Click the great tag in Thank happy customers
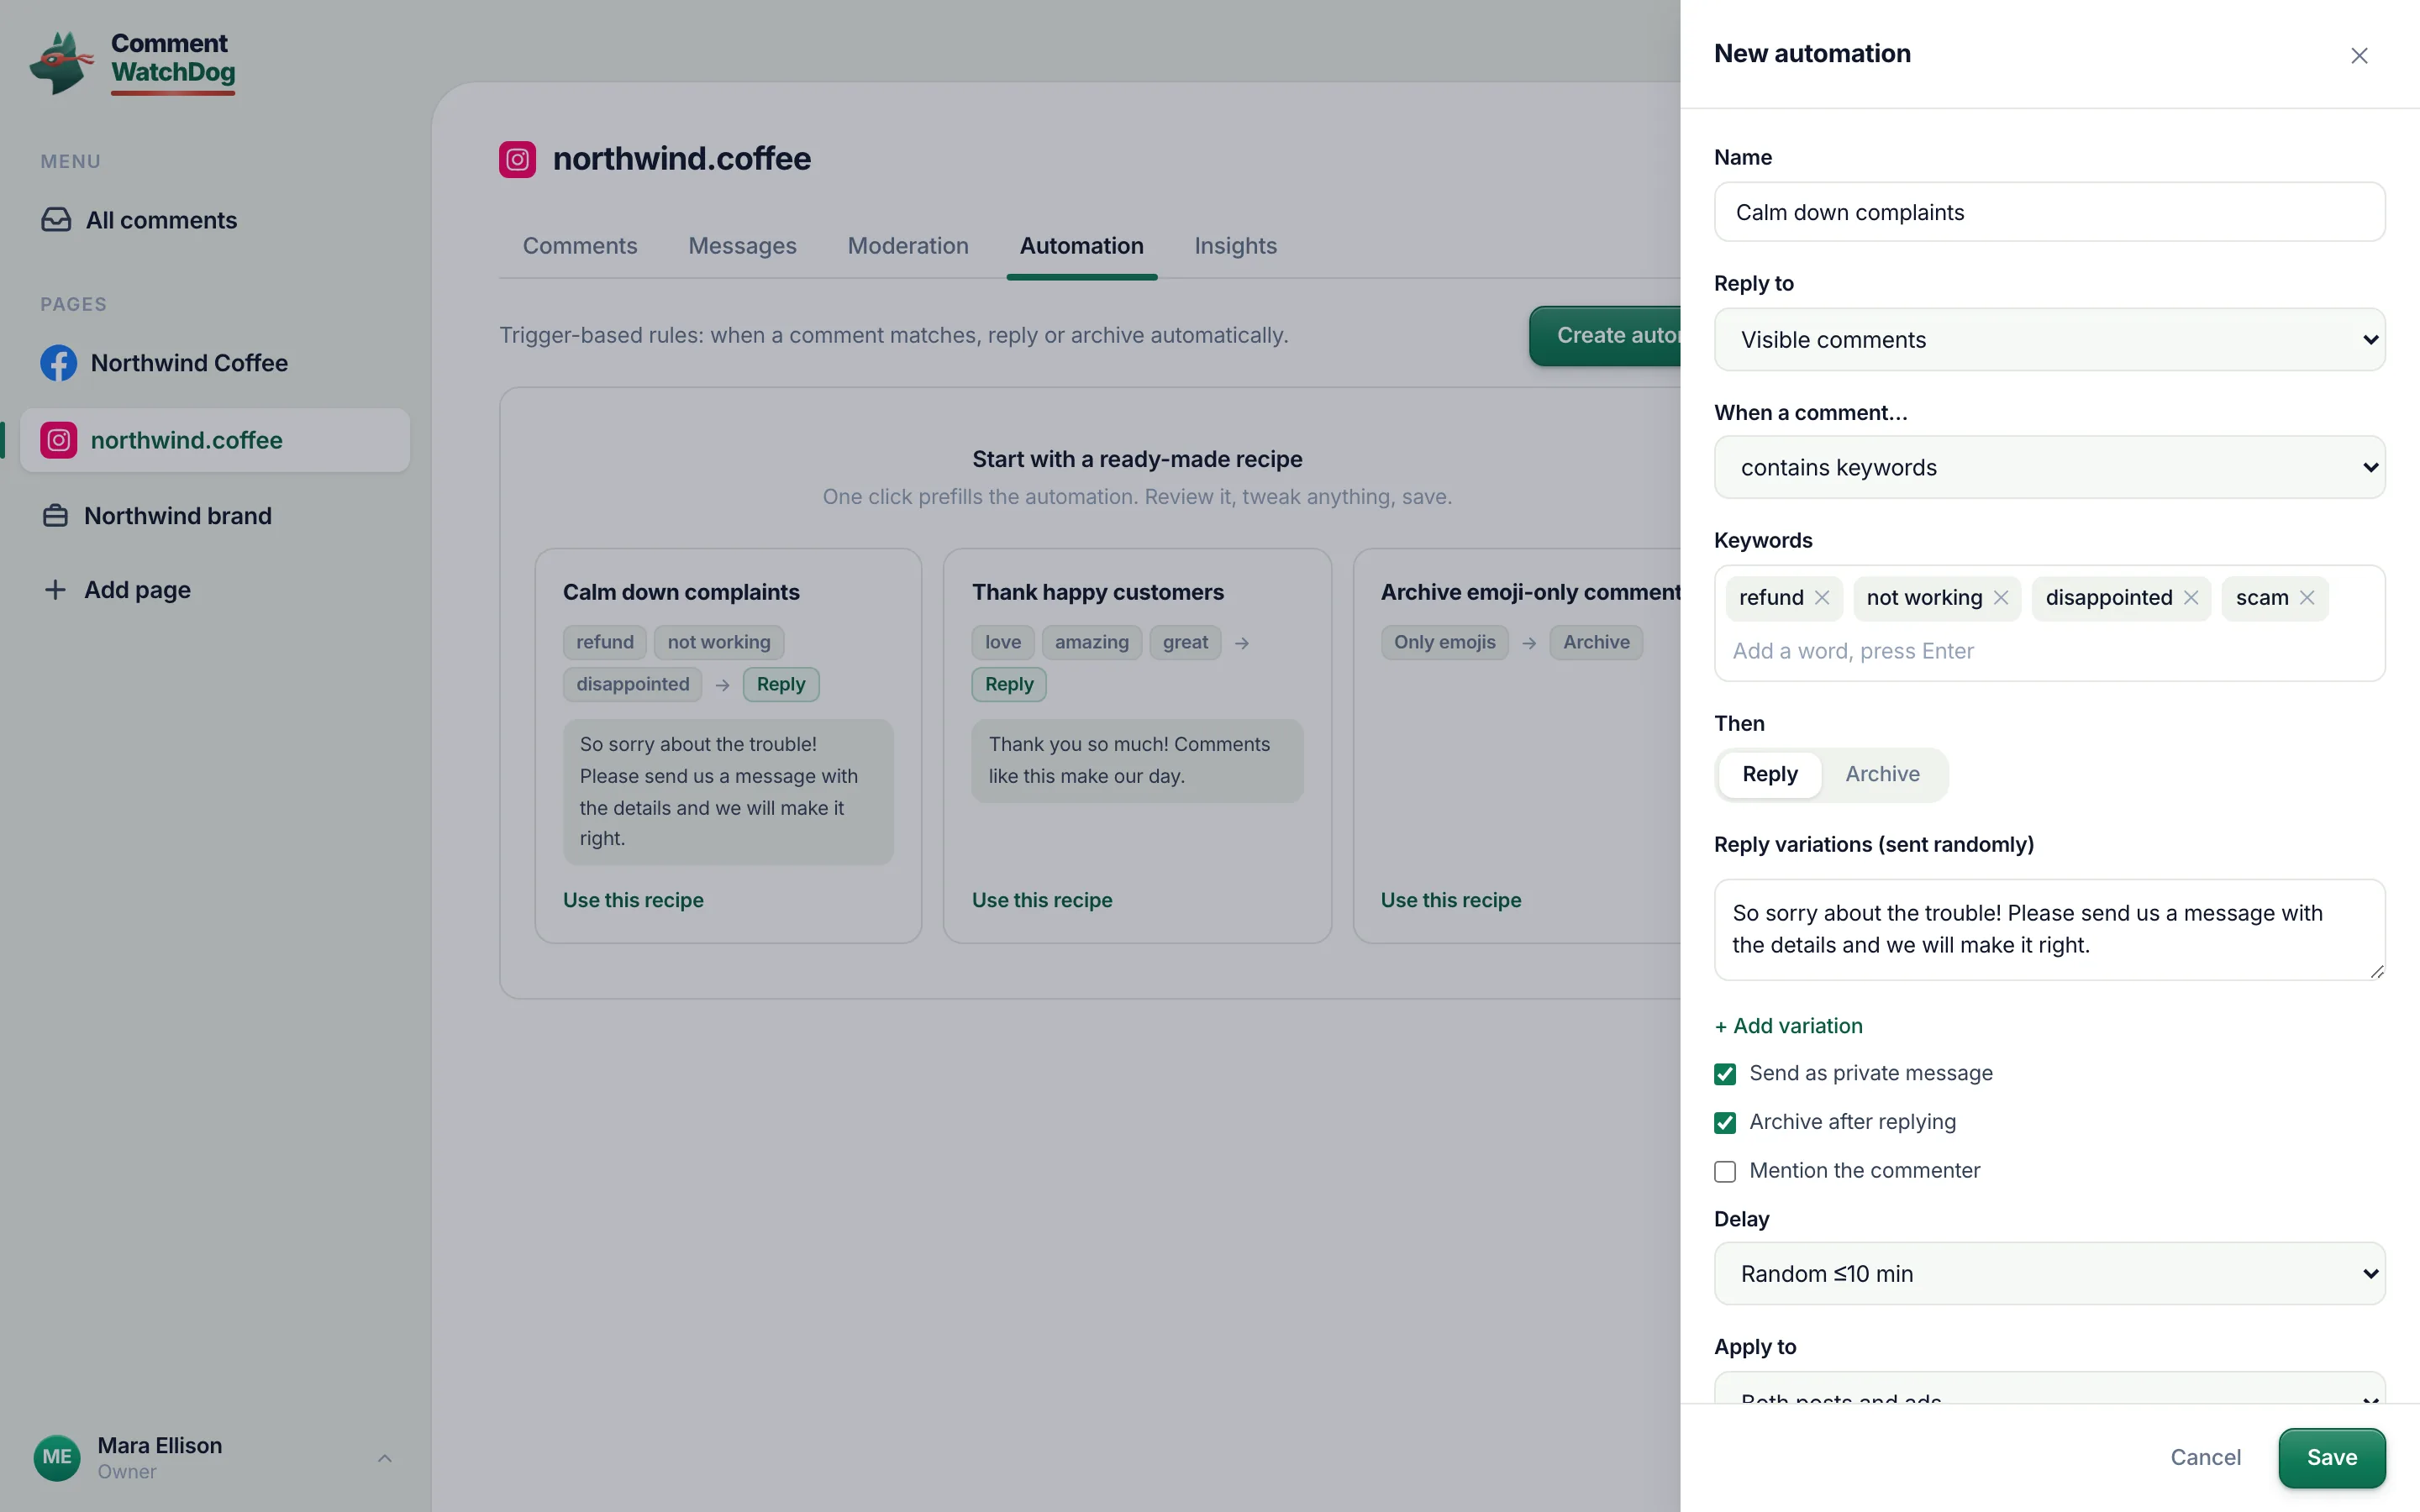The height and width of the screenshot is (1512, 2420). (1185, 642)
